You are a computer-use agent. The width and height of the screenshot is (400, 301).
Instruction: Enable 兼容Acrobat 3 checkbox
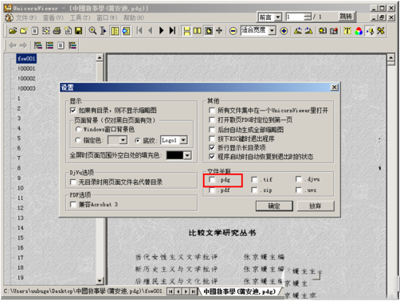click(x=73, y=205)
